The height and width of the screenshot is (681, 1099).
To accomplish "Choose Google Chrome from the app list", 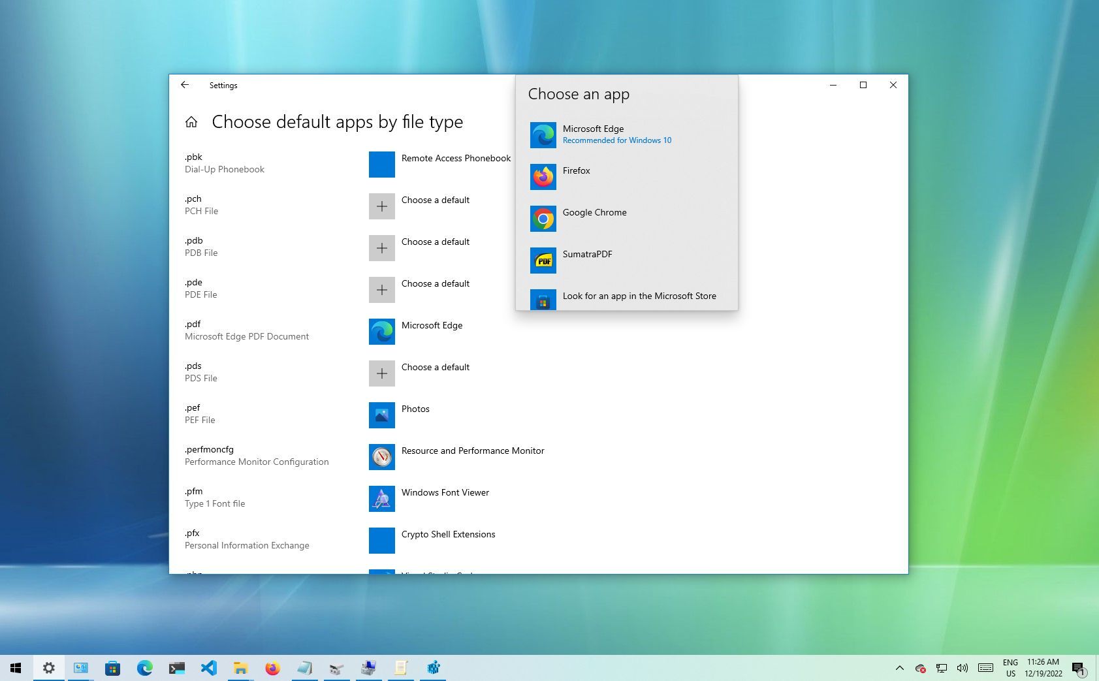I will (x=594, y=218).
